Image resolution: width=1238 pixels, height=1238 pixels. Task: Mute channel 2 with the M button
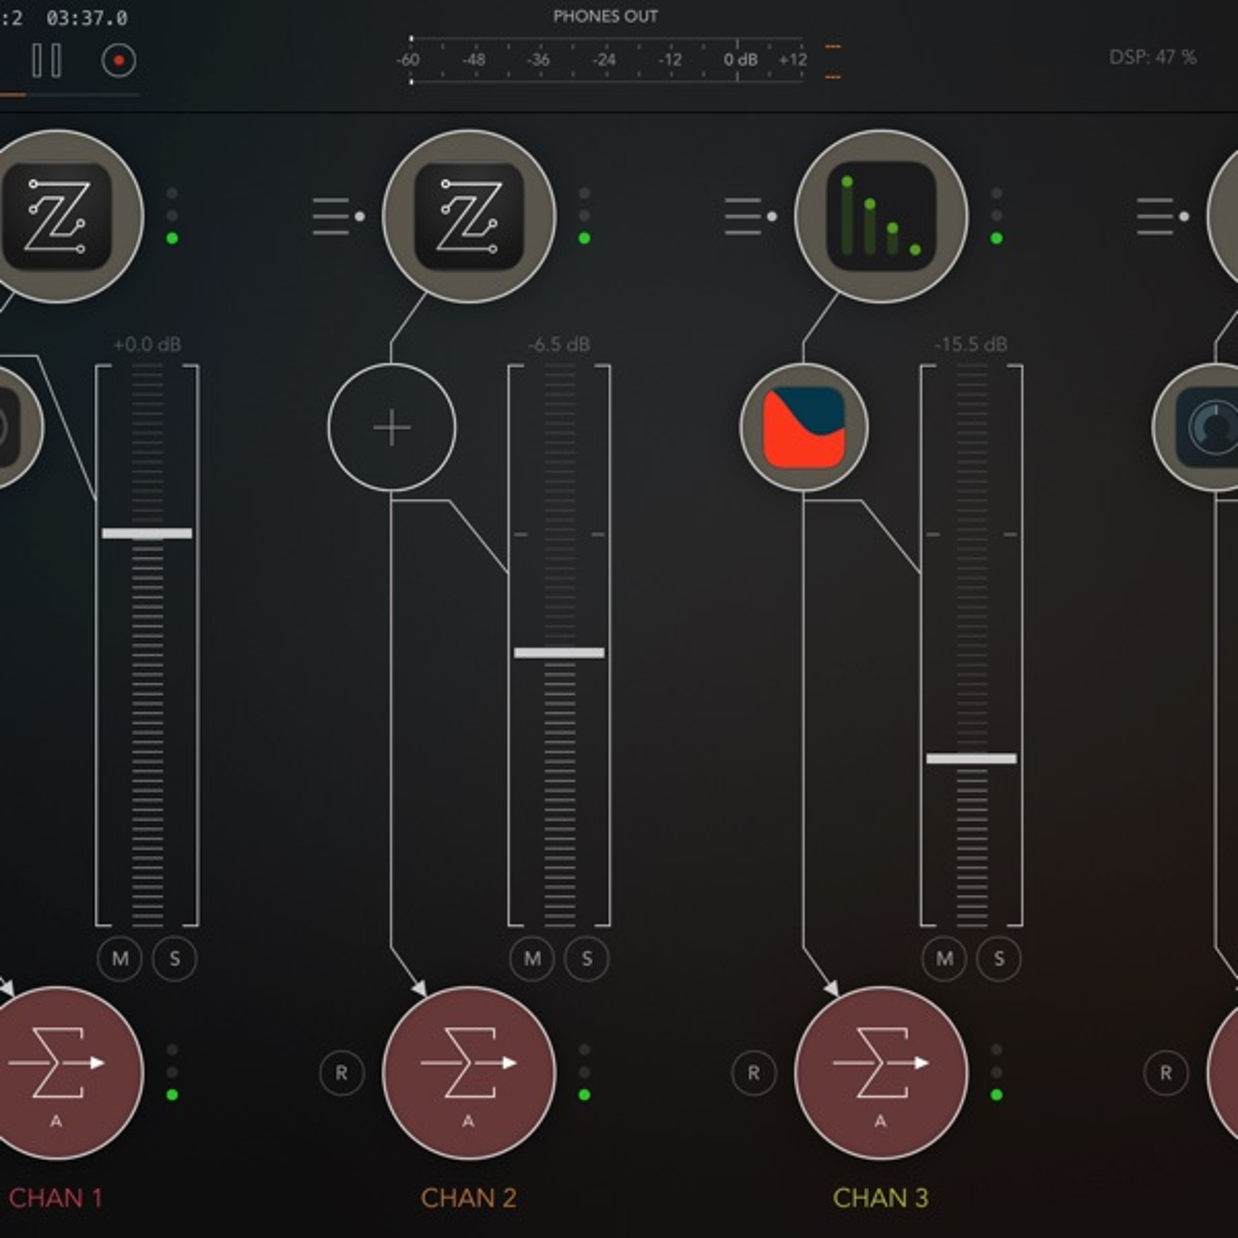(x=532, y=959)
